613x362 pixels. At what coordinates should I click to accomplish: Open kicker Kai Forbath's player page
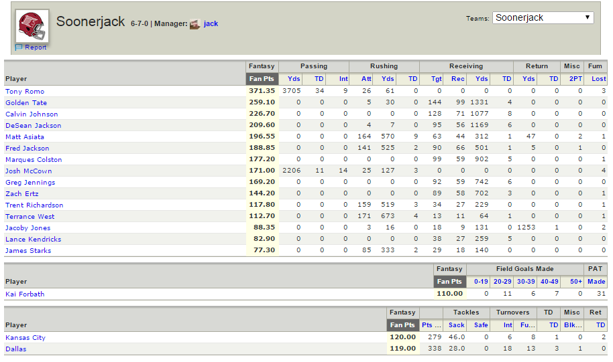point(25,294)
